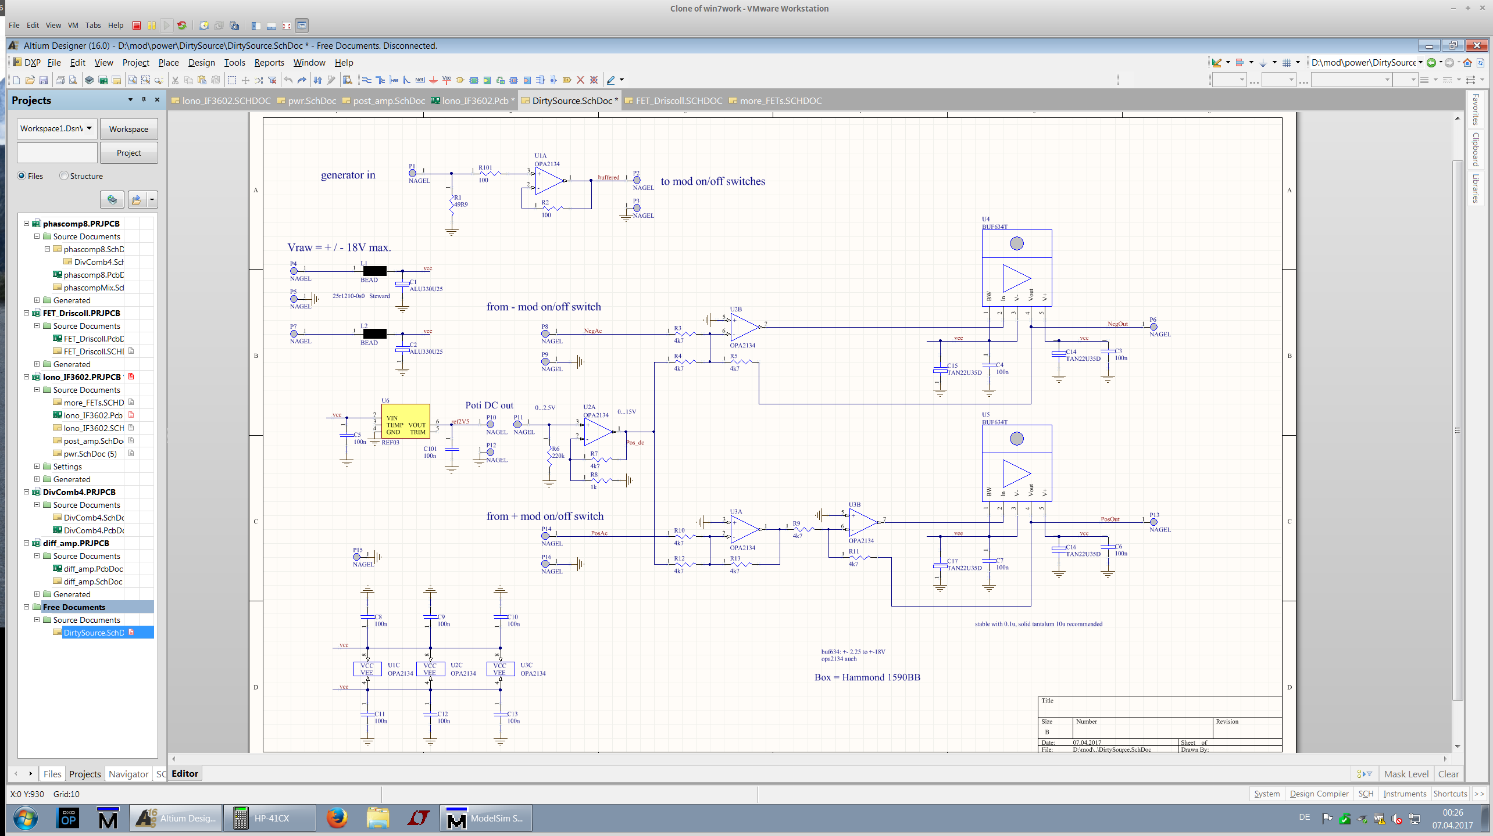Click the Move Selection cross icon
The image size is (1493, 836).
pos(245,80)
